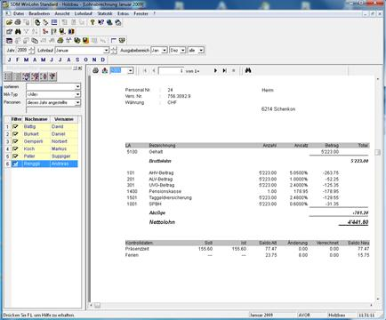Open the Personen dropdown list
Screen dimensions: 386x320
click(x=77, y=102)
